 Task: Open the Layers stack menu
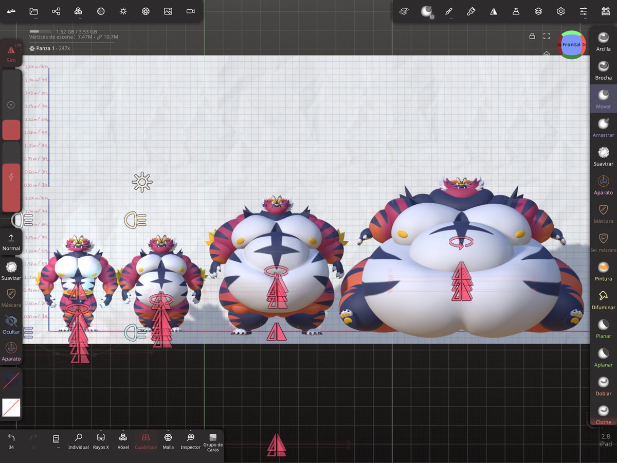coord(538,11)
